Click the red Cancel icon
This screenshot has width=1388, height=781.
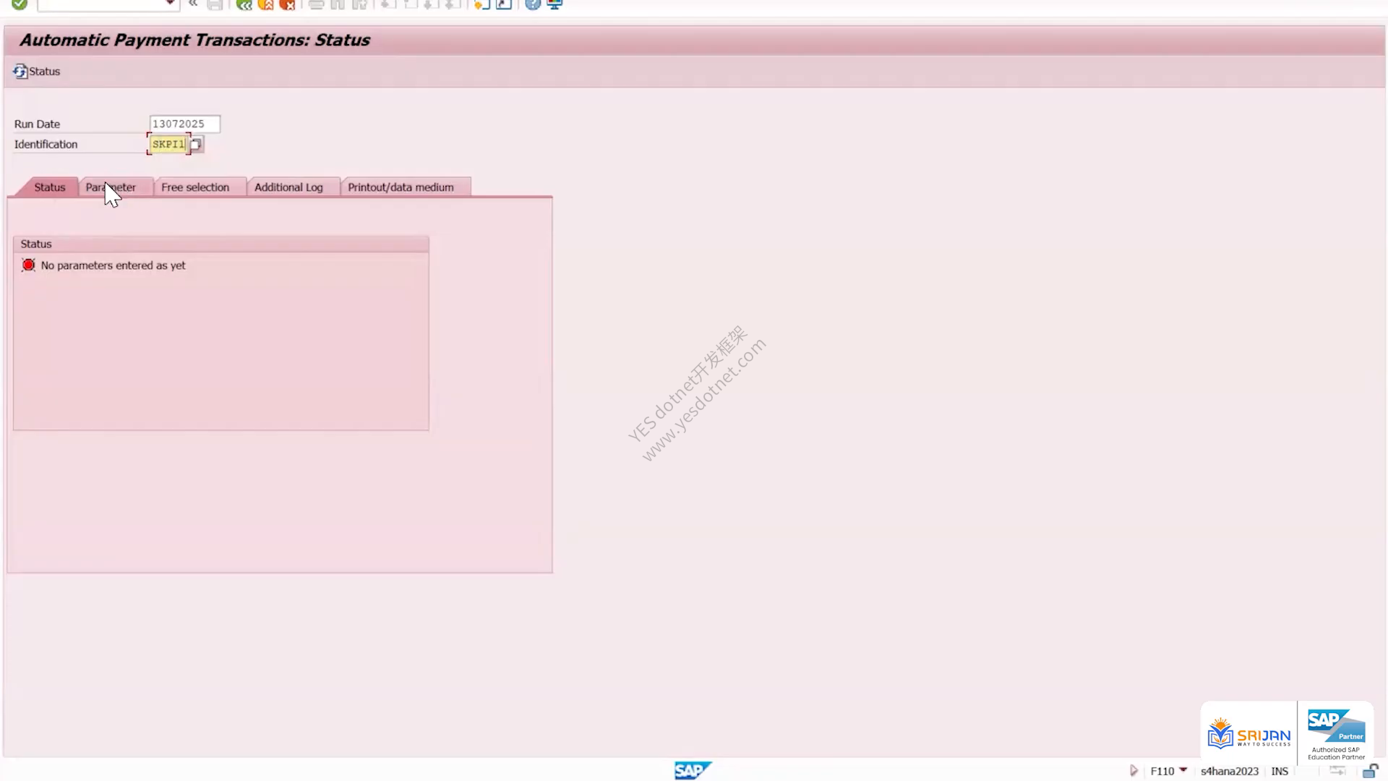pyautogui.click(x=288, y=4)
